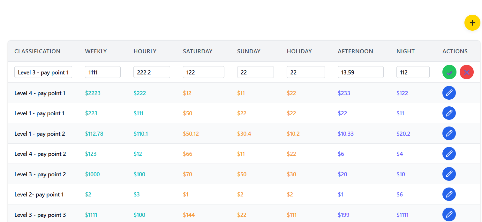The height and width of the screenshot is (222, 482).
Task: Add a new pay rate with the plus button
Action: point(472,23)
